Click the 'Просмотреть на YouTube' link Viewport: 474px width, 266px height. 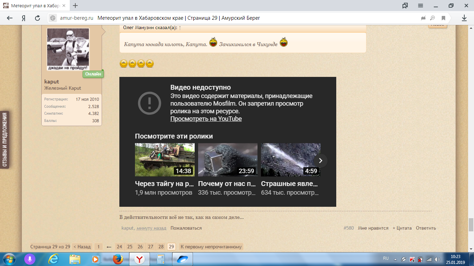206,119
